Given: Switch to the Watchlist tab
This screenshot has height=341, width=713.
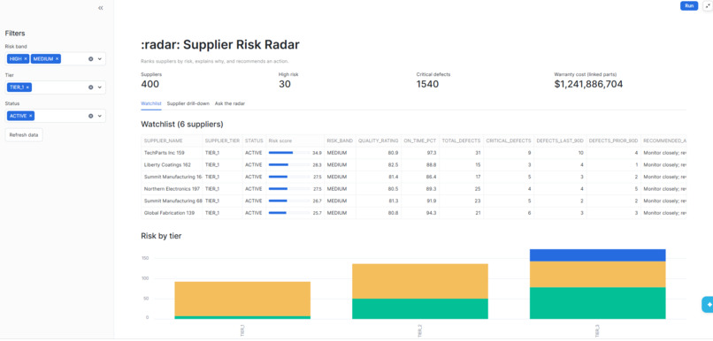Looking at the screenshot, I should [x=151, y=103].
